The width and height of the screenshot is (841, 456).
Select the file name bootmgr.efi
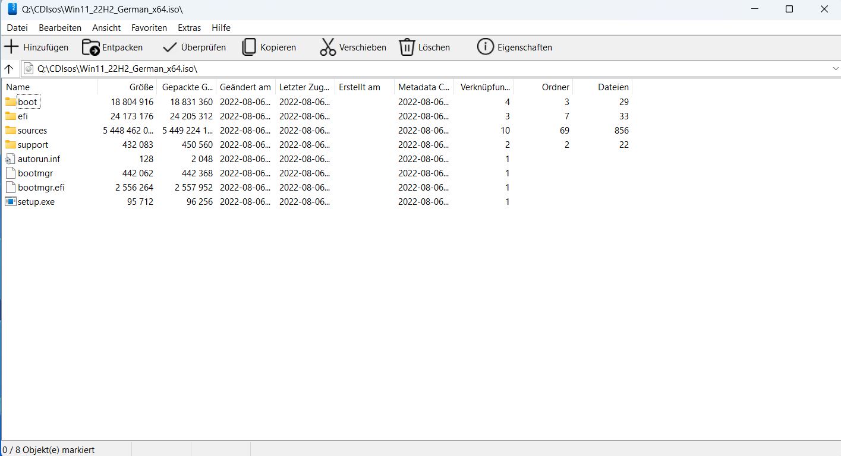41,187
